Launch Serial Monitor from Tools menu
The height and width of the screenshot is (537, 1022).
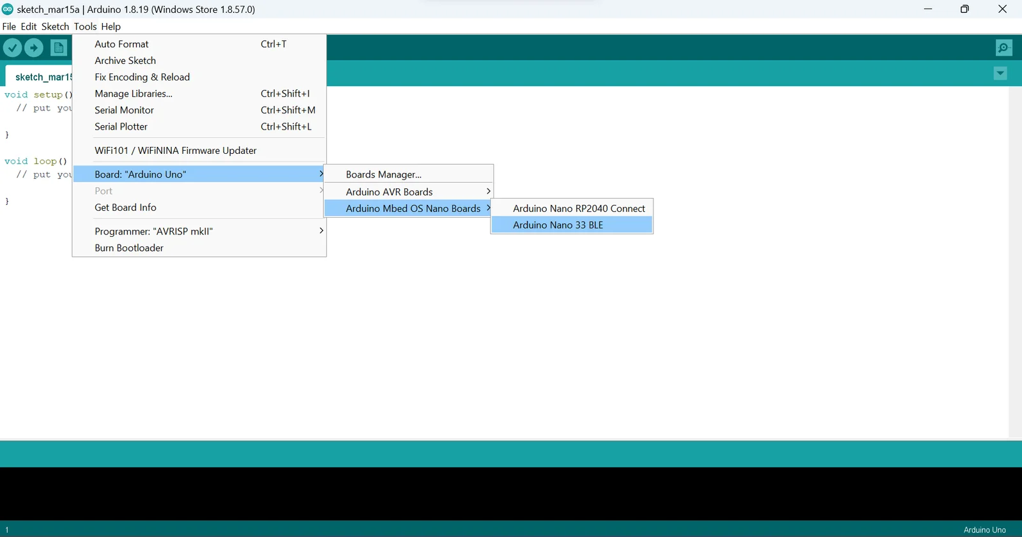click(199, 110)
